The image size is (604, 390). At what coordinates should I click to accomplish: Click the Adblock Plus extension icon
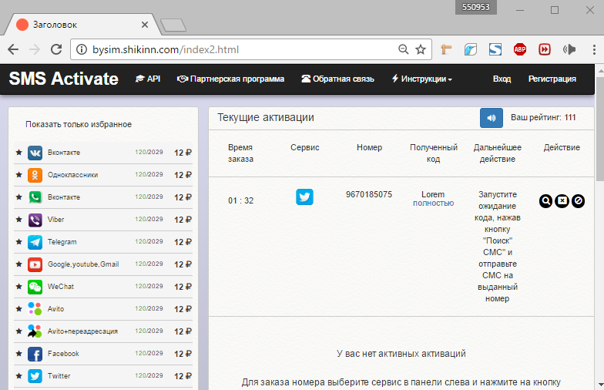519,49
